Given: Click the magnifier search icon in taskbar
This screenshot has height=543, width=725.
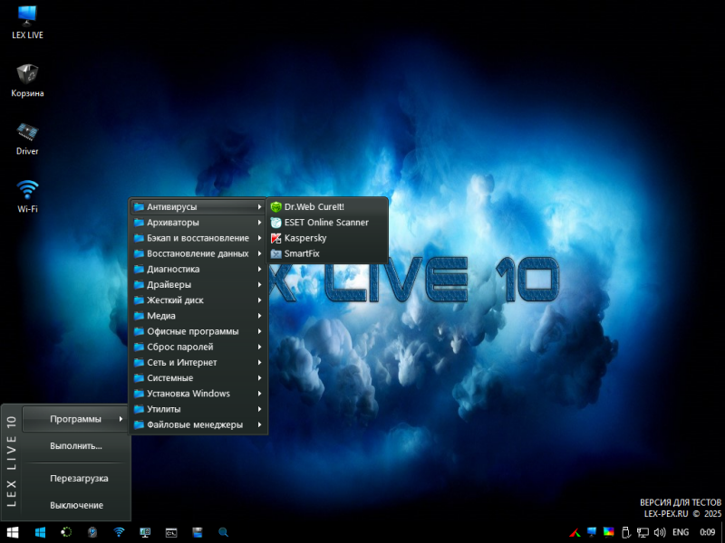Looking at the screenshot, I should 223,532.
